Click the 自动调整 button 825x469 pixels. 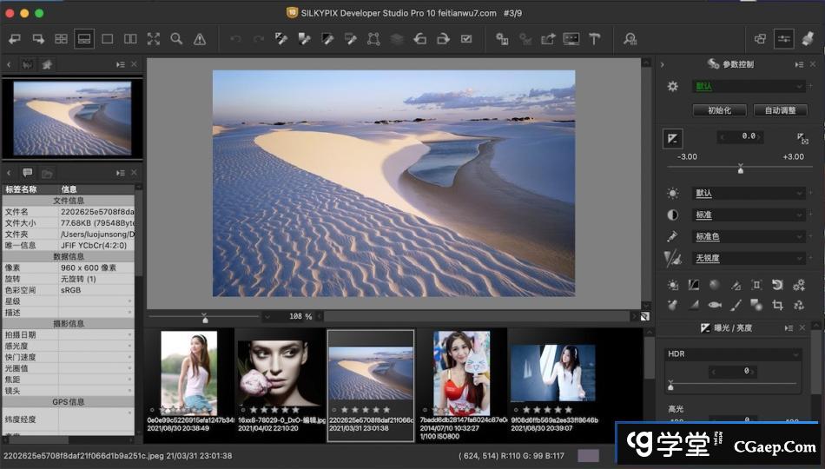(780, 110)
